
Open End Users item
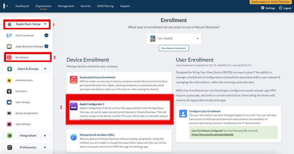(x=21, y=91)
